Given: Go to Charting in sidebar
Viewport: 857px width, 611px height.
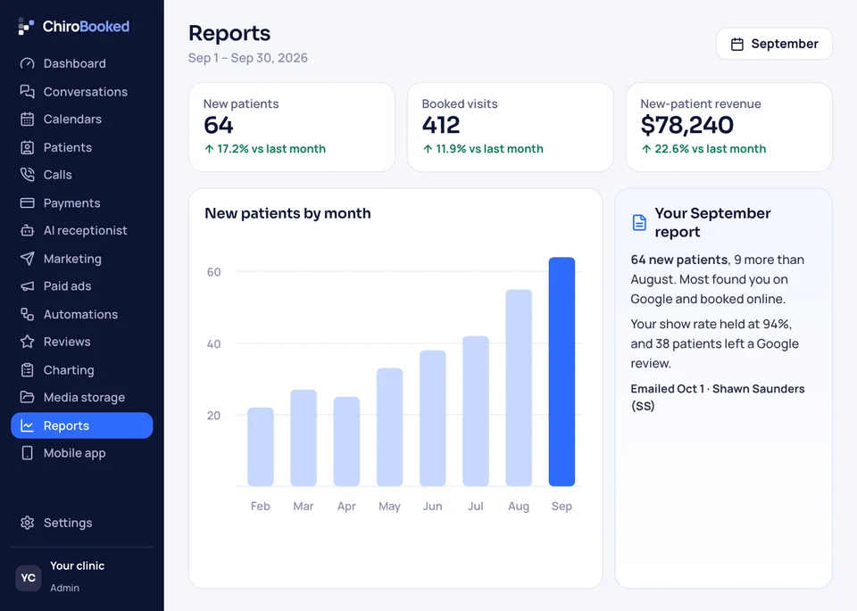Looking at the screenshot, I should click(82, 369).
